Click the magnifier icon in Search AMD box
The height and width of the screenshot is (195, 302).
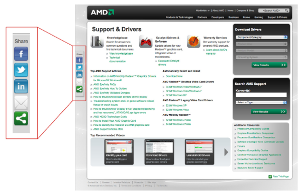point(286,11)
